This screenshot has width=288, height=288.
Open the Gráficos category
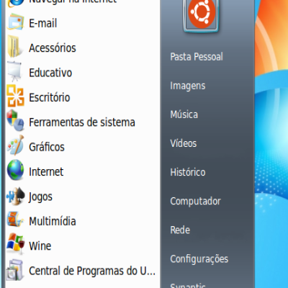[x=47, y=147]
